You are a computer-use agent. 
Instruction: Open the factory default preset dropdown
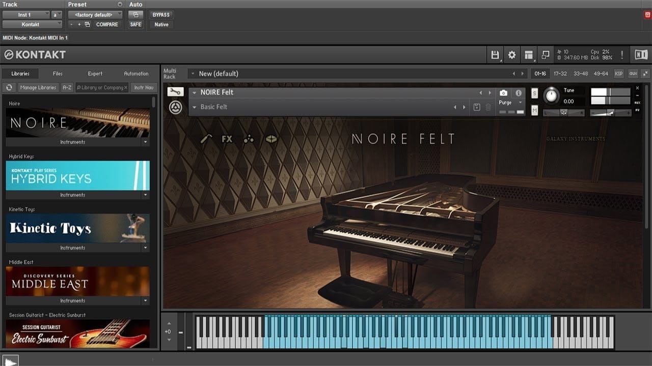coord(95,15)
